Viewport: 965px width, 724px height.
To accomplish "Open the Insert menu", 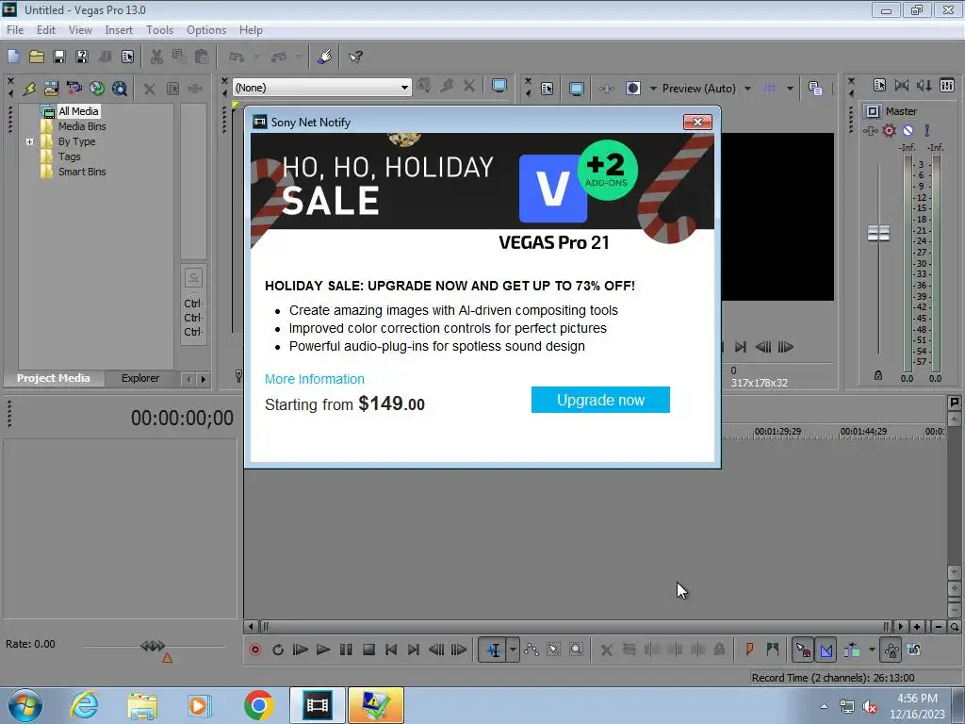I will pyautogui.click(x=119, y=30).
